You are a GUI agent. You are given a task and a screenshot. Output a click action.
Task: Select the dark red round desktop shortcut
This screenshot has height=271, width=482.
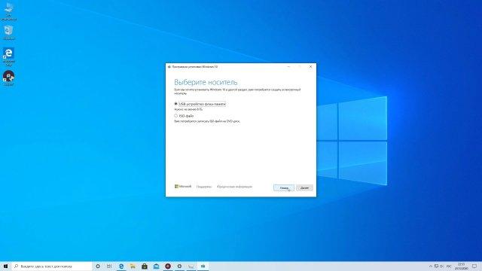pos(8,78)
